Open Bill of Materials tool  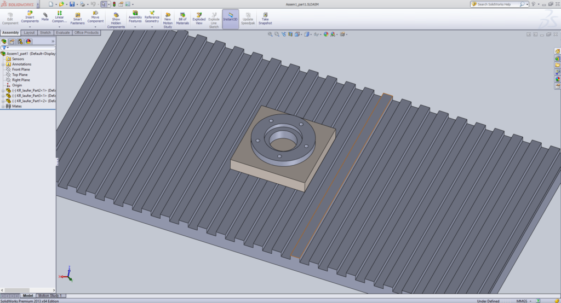click(182, 19)
